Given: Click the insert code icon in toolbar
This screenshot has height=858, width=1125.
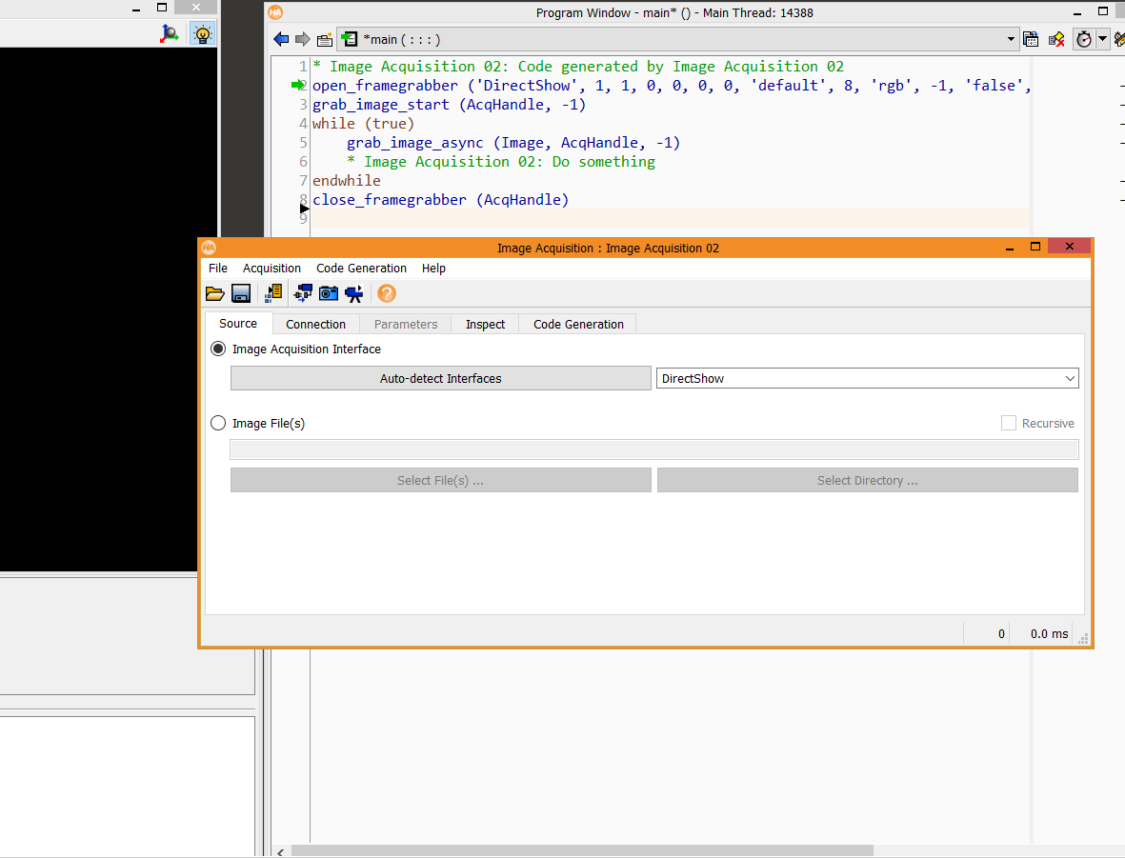Looking at the screenshot, I should click(x=273, y=293).
